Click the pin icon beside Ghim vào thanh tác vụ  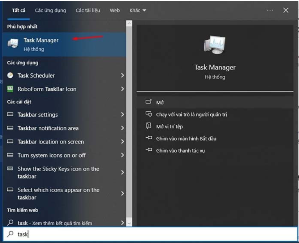tap(149, 150)
